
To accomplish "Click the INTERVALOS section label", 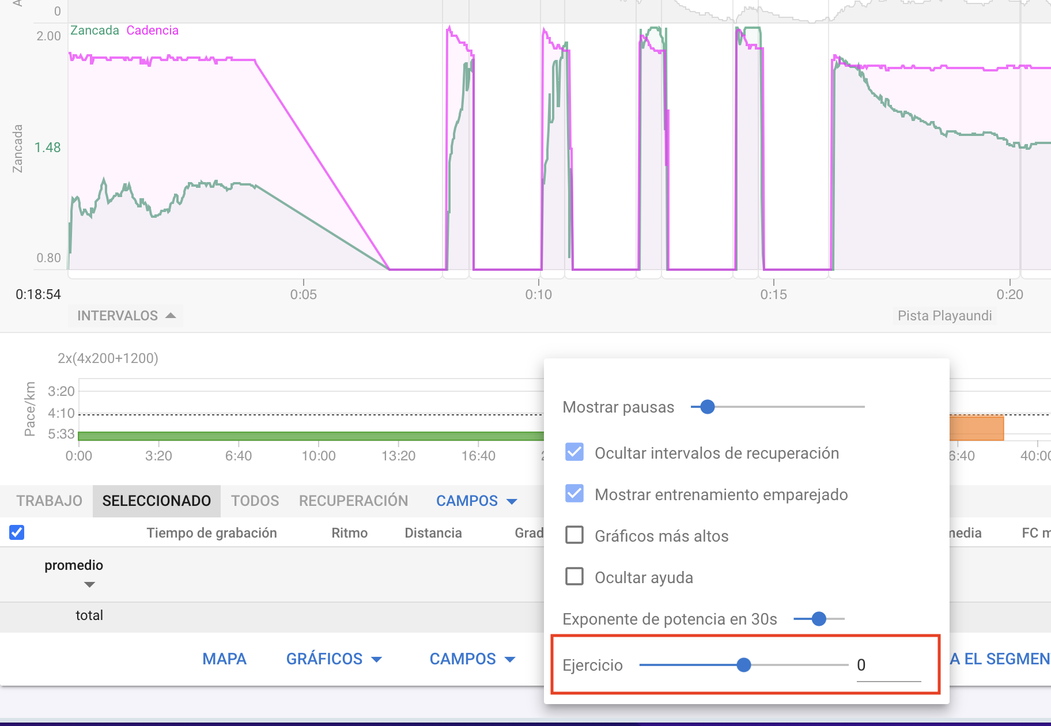I will pyautogui.click(x=118, y=316).
